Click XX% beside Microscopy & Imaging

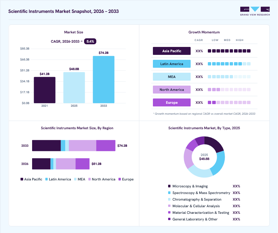pyautogui.click(x=236, y=186)
